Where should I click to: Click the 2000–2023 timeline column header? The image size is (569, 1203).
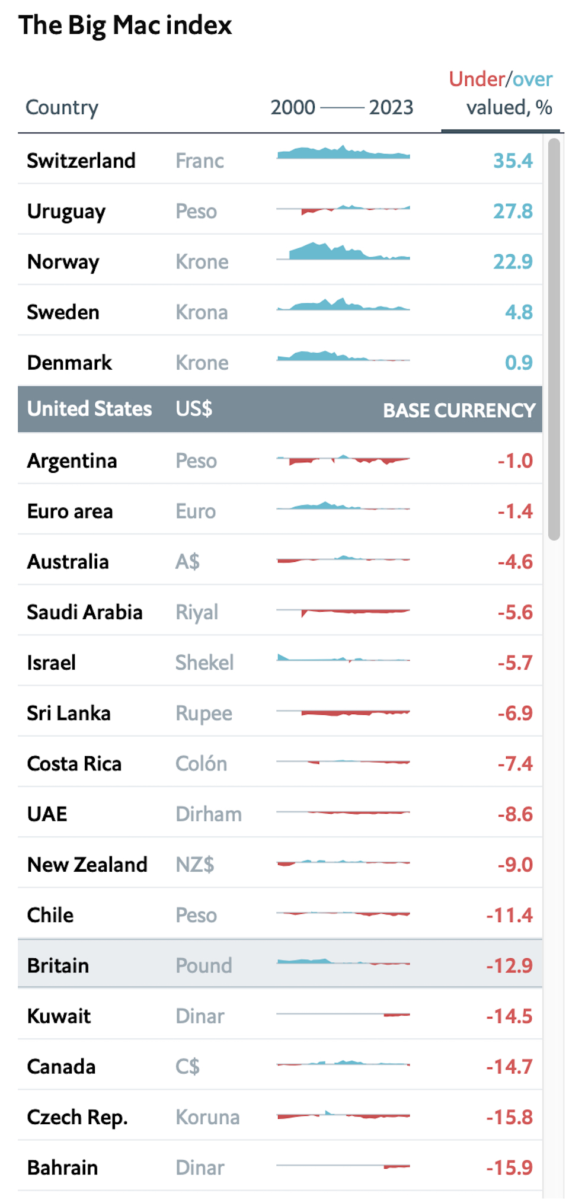tap(341, 107)
